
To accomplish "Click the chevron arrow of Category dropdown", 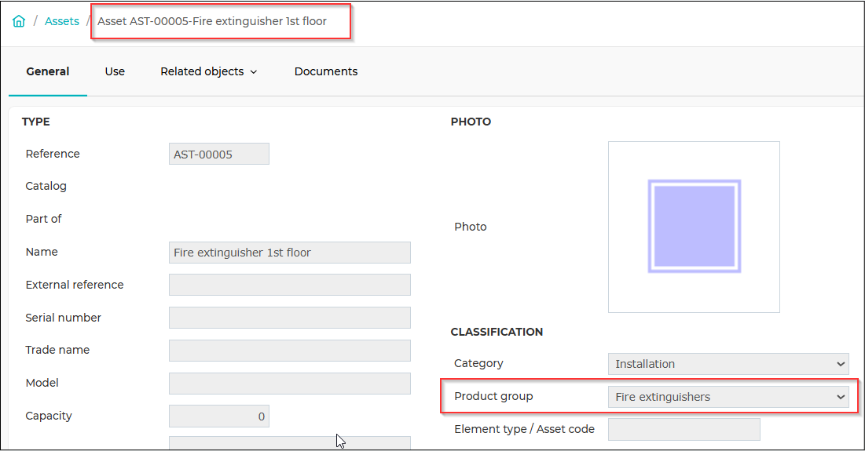I will (840, 364).
